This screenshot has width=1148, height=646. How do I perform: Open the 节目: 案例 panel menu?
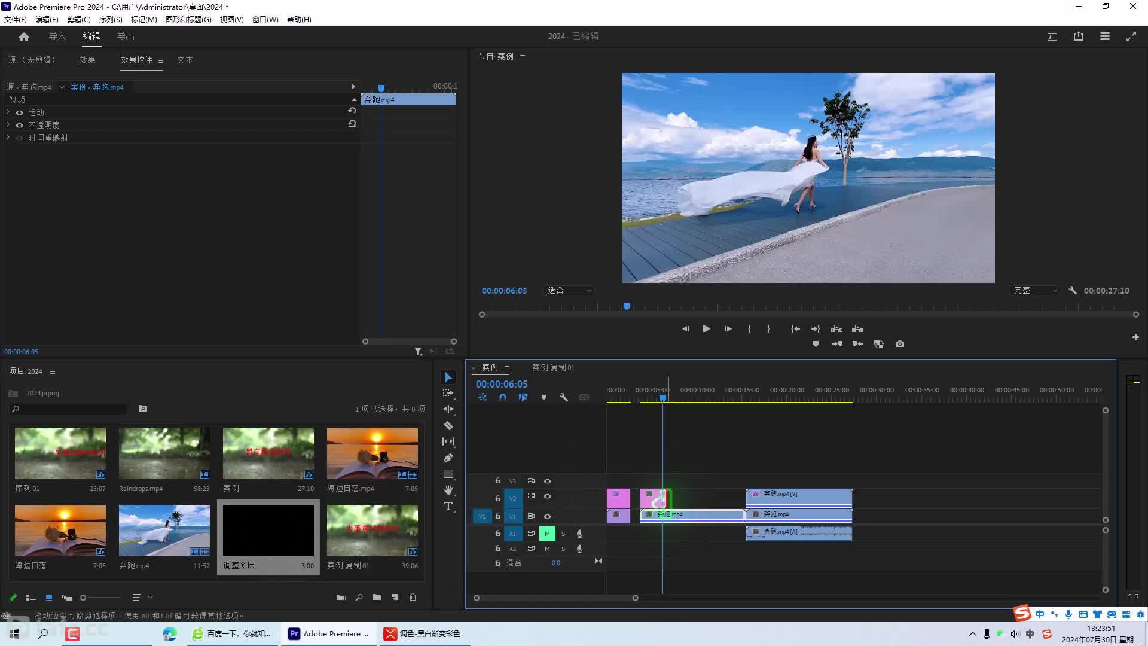523,57
